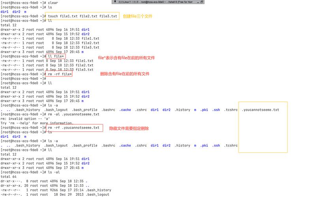Click the 'dr-xr-xr-x.' permission string
This screenshot has width=316, height=198.
[11, 186]
